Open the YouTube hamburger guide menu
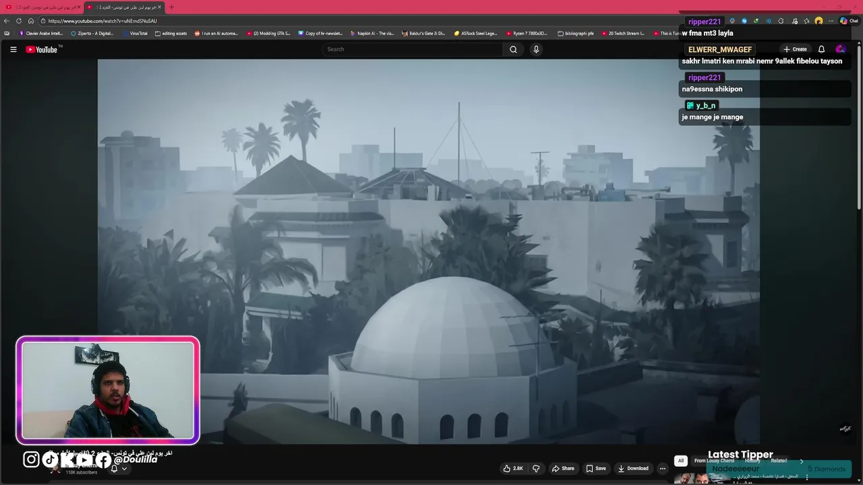 tap(13, 49)
